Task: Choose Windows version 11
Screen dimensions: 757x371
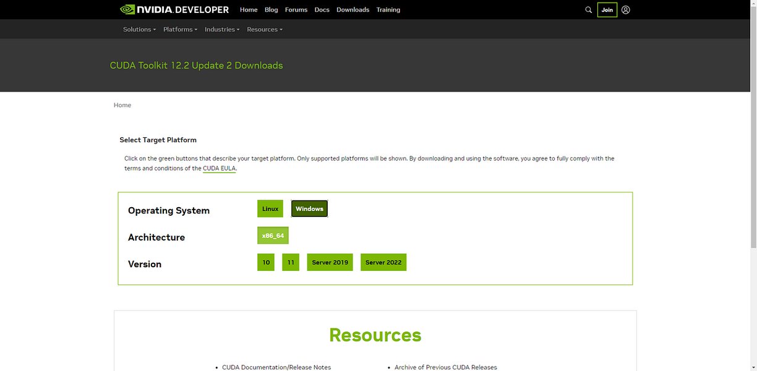Action: [291, 262]
